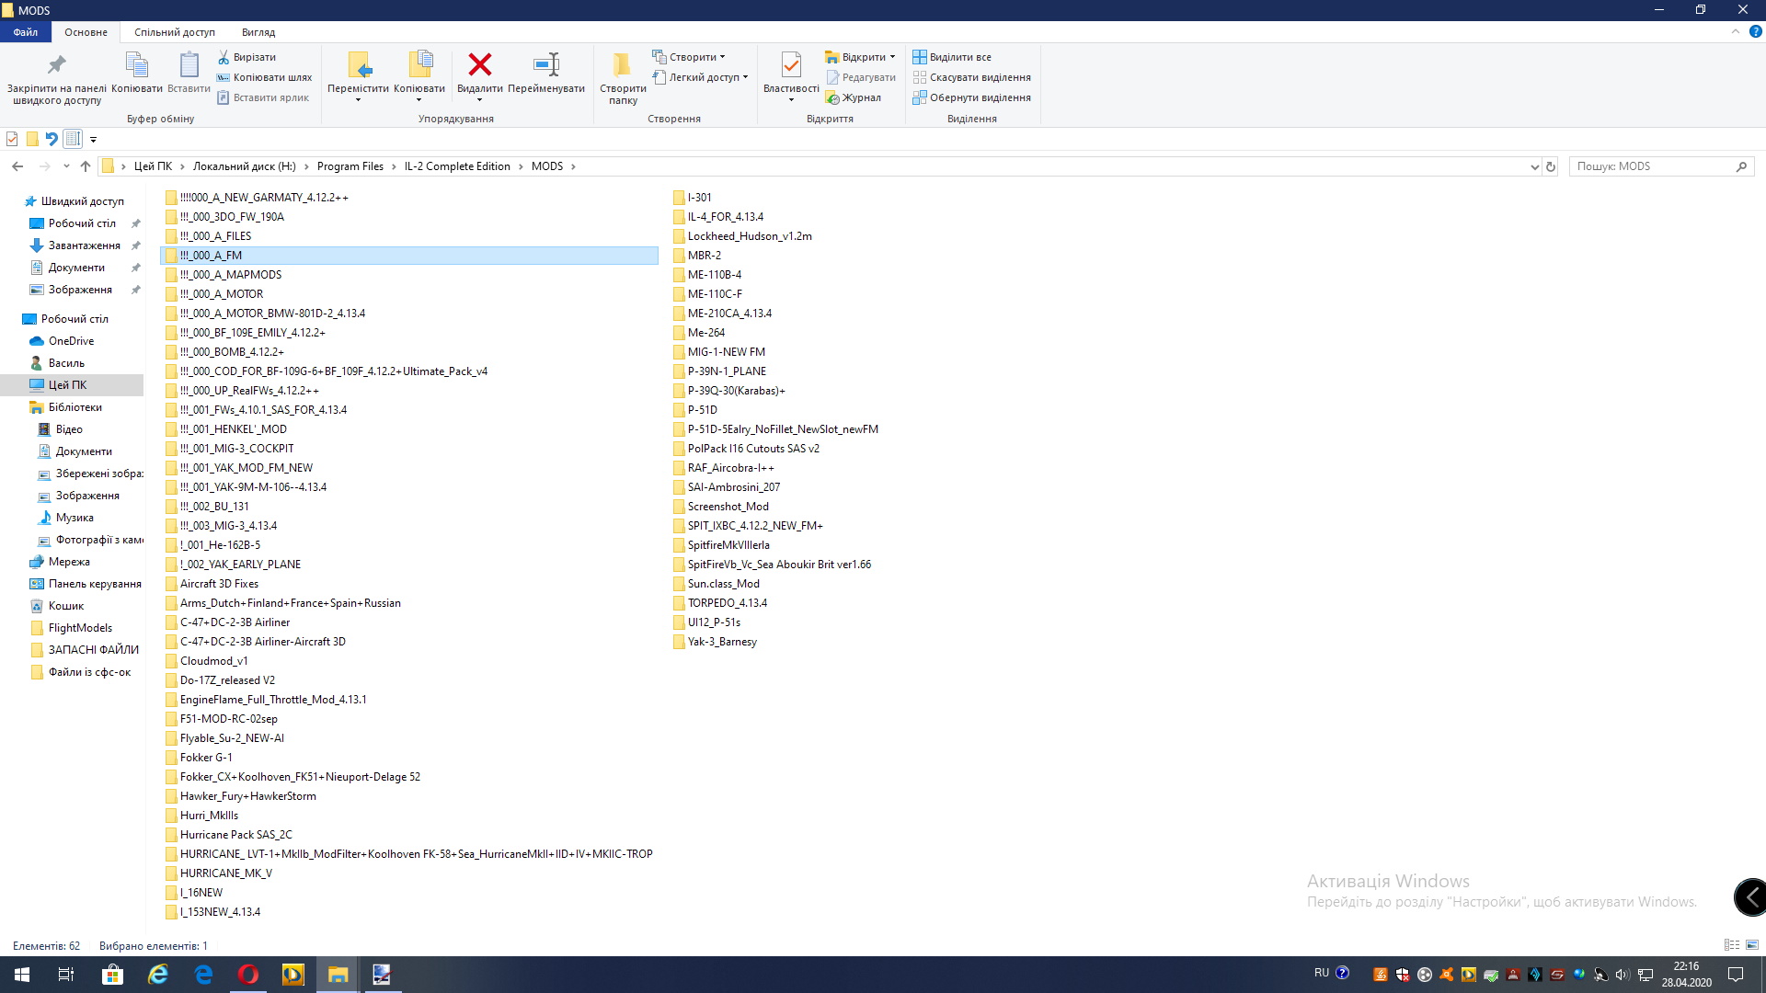Click IL-2 Complete Edition in breadcrumb path

pyautogui.click(x=456, y=166)
